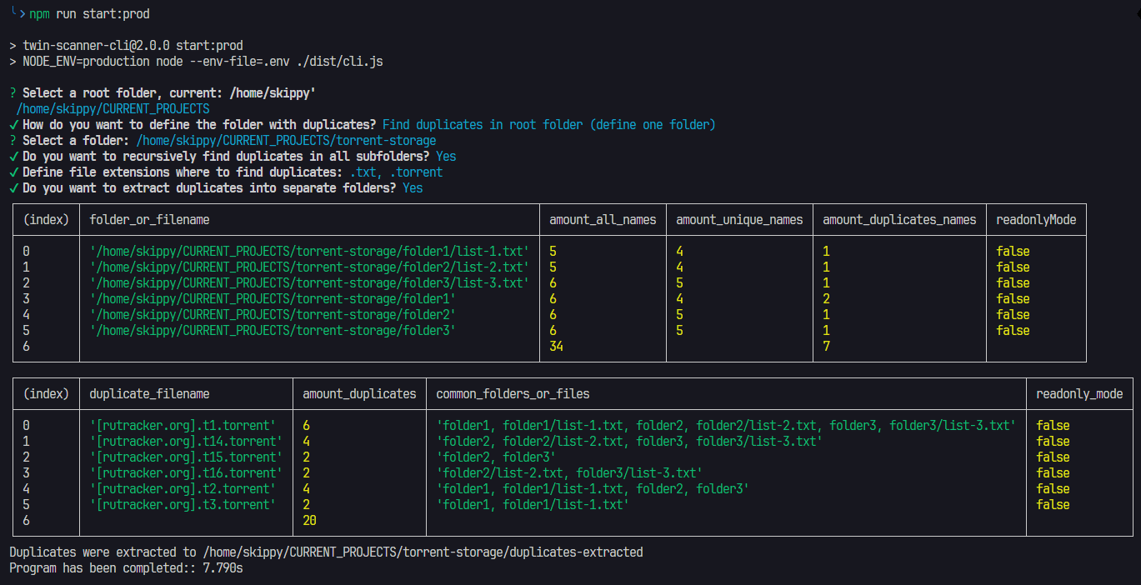The width and height of the screenshot is (1141, 585).
Task: Click the '[rutracker.org].t15.torrent' filename
Action: pos(186,457)
